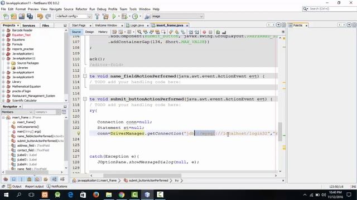The image size is (357, 200).
Task: Collapse the submit_buttonActionPerformed fold at line 117
Action: click(85, 99)
